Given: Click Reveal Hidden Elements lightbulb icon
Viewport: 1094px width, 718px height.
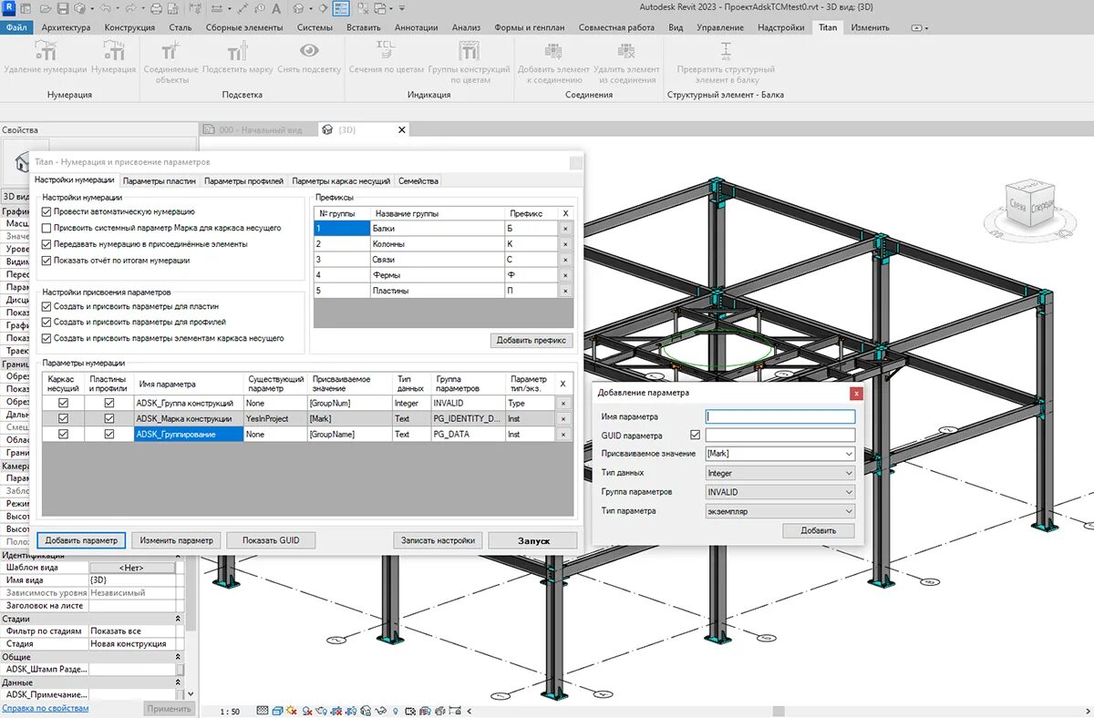Looking at the screenshot, I should click(395, 711).
